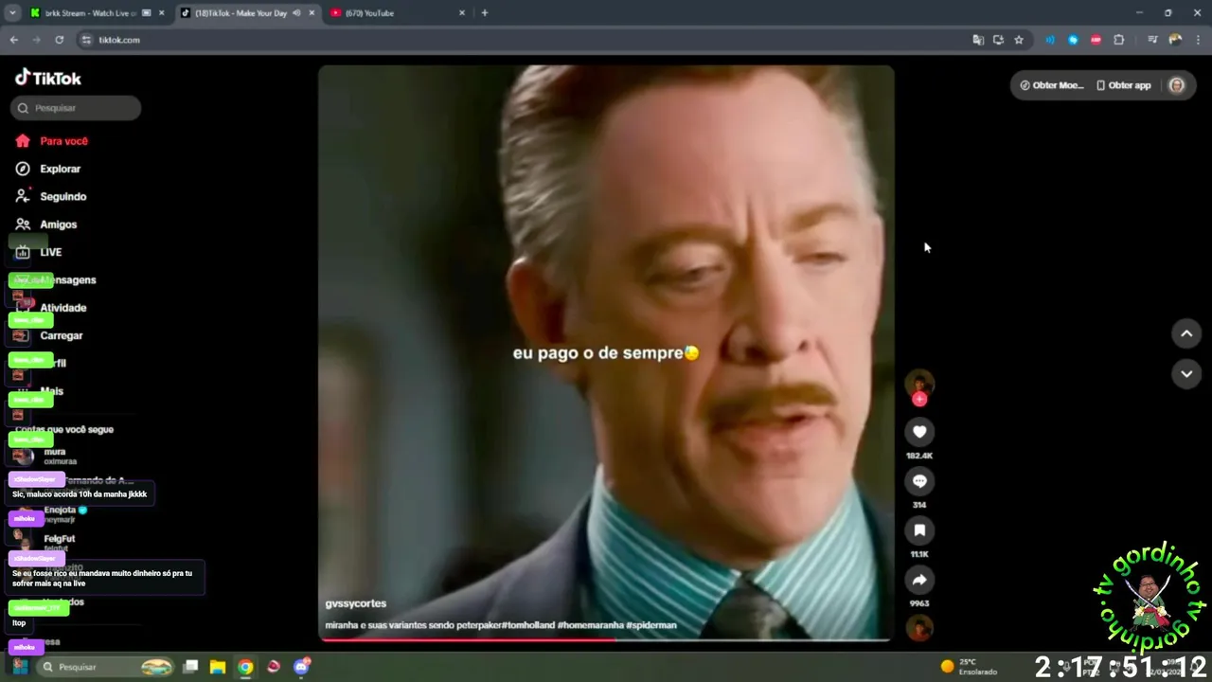Mute the TikTok tab audio

click(x=297, y=13)
